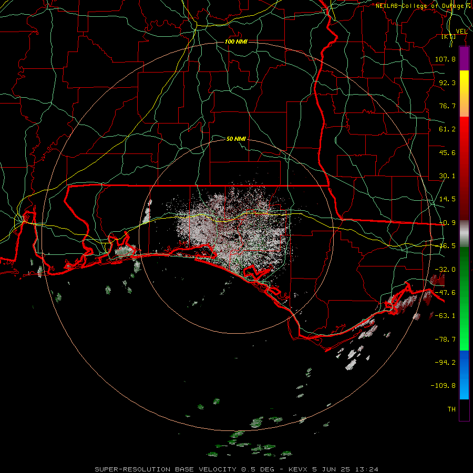Click the TH label on the legend
Screen dimensions: 473x473
pyautogui.click(x=451, y=409)
